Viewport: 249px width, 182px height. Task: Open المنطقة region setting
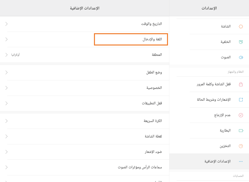(85, 55)
